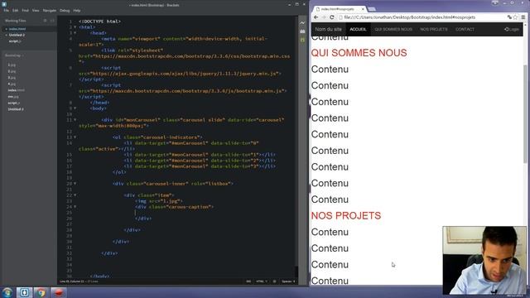Viewport: 530px width, 298px height.
Task: Click the translate icon in Chrome's address bar
Action: click(509, 17)
